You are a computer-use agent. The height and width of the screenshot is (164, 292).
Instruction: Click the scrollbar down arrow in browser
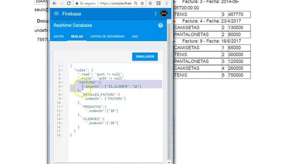point(169,162)
